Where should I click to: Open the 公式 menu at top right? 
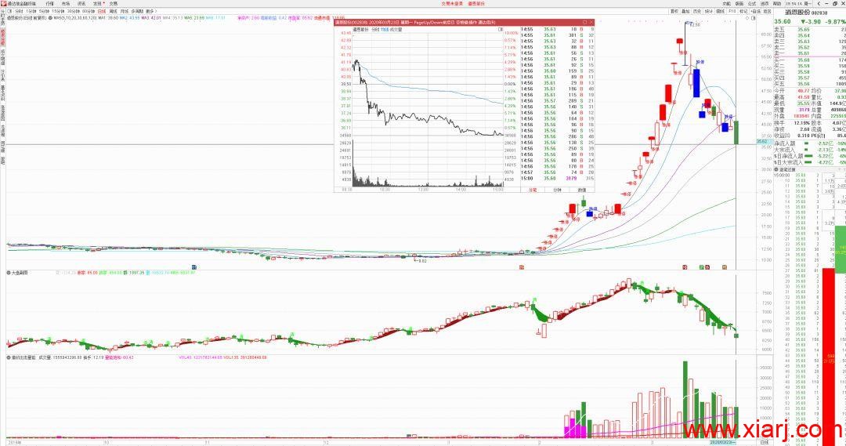tap(751, 3)
